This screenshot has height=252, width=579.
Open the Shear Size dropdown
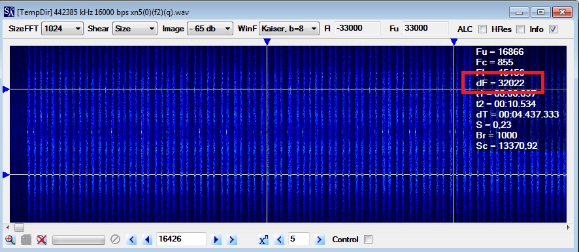(x=135, y=29)
